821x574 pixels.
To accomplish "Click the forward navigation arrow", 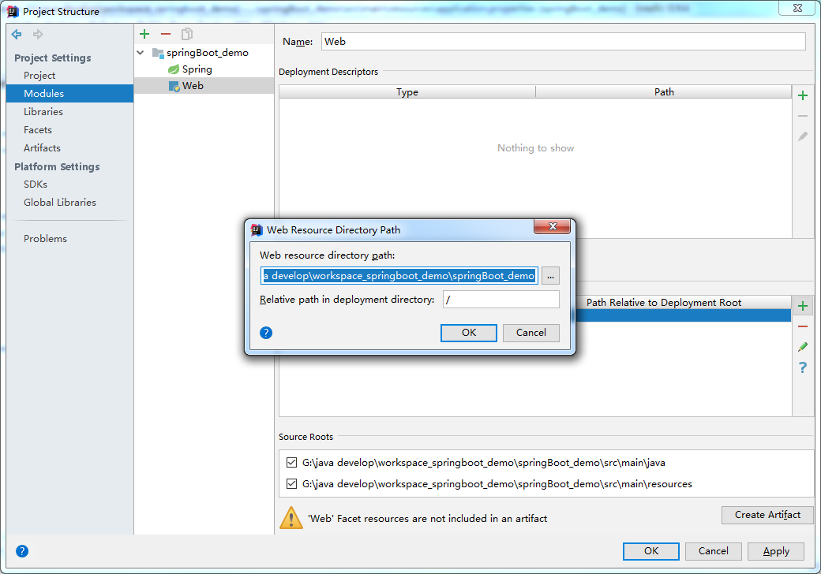I will (x=38, y=35).
